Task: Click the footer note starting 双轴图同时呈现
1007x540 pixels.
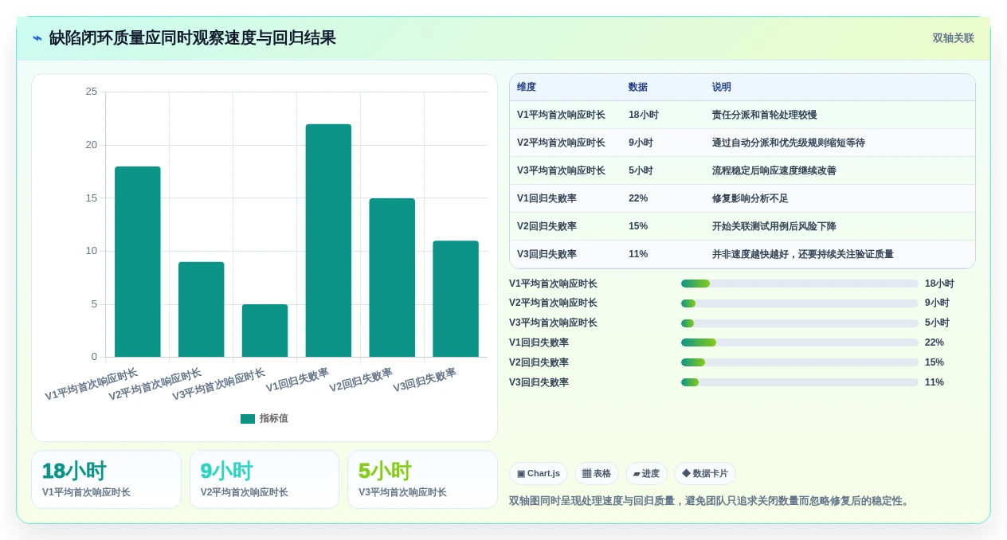Action: [x=711, y=501]
